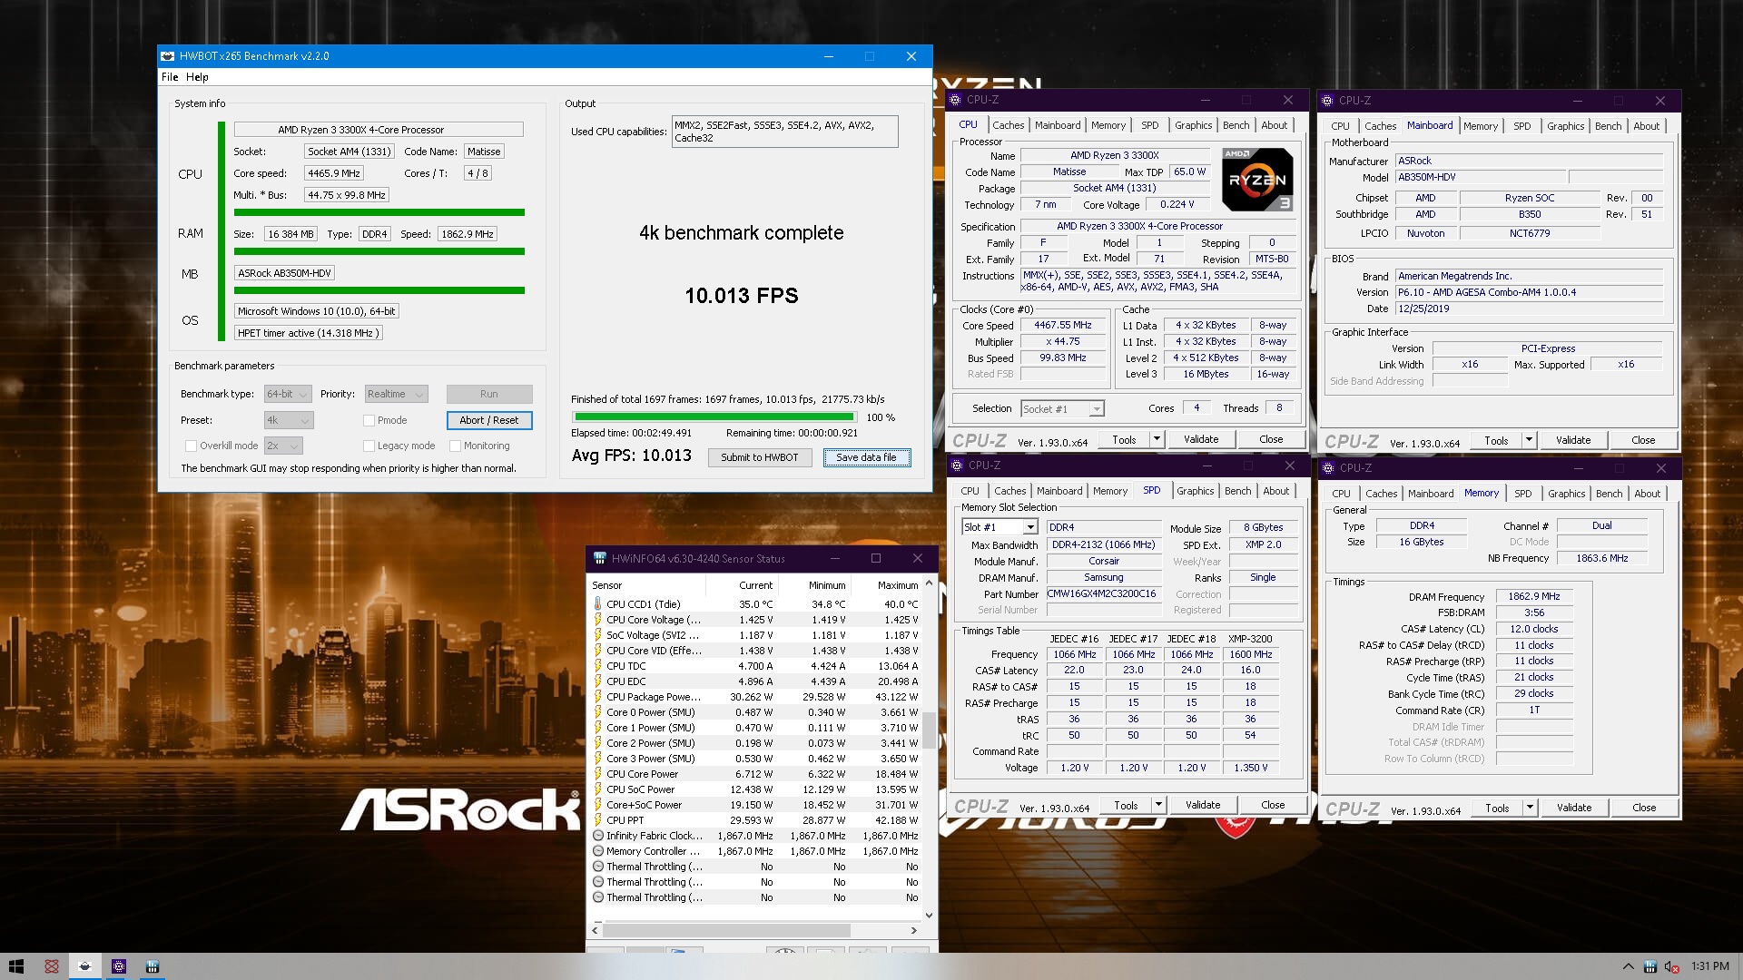The height and width of the screenshot is (980, 1743).
Task: Switch to Caches tab in CPU-Z CPU-tab window
Action: coord(1008,125)
